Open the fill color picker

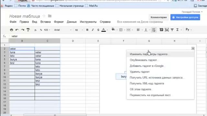(113, 29)
